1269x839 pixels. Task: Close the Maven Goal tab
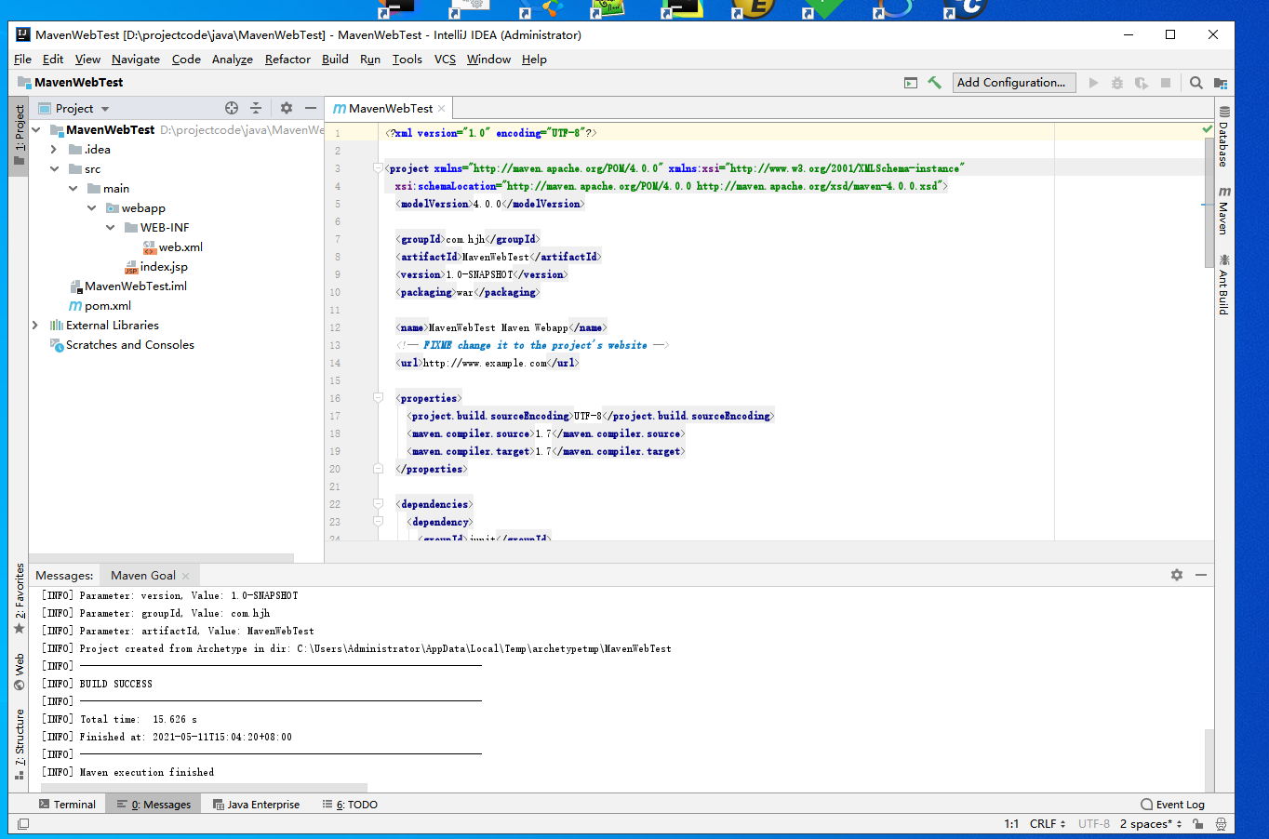[x=186, y=576]
